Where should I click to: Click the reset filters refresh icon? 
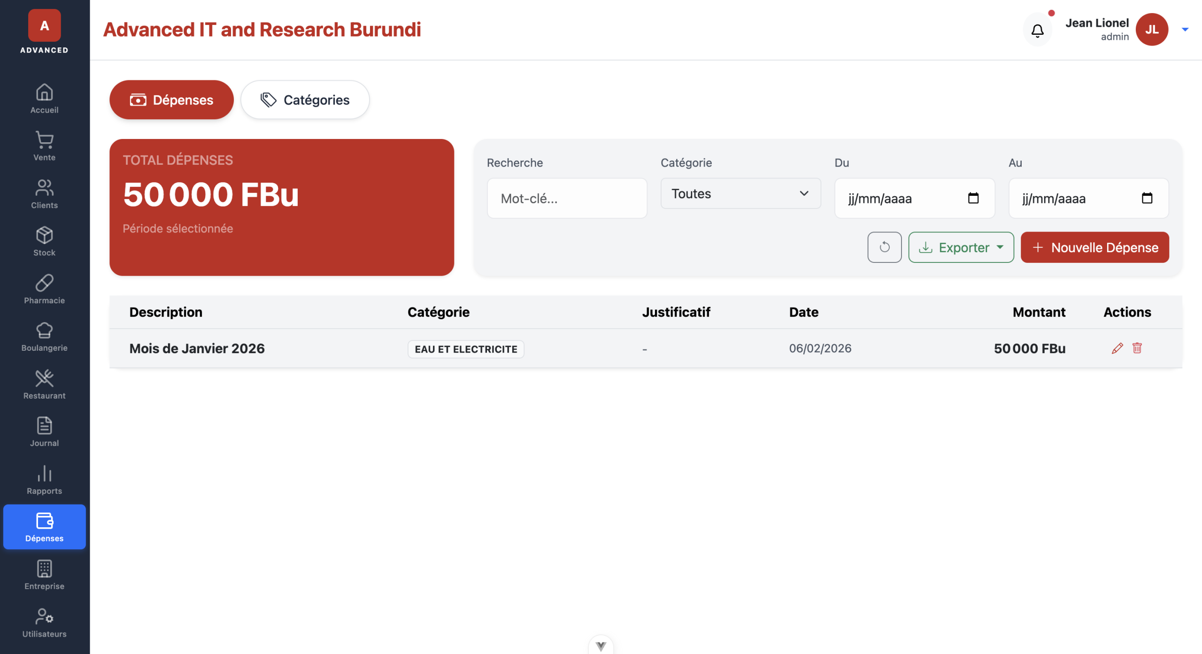(884, 247)
